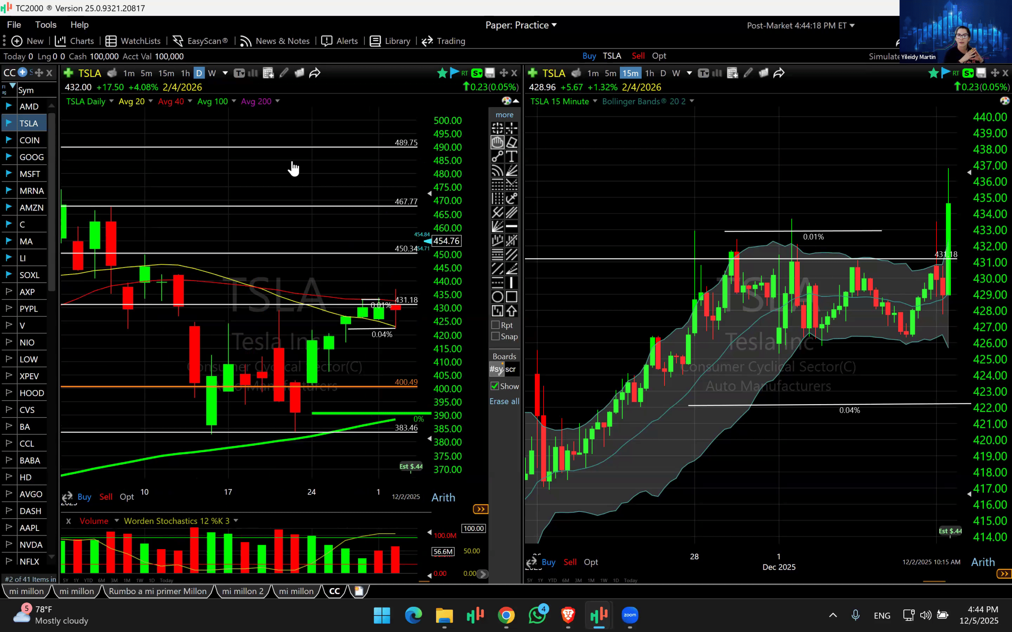Screen dimensions: 1012x632
Task: Select the eraser drawing tool
Action: pos(512,143)
